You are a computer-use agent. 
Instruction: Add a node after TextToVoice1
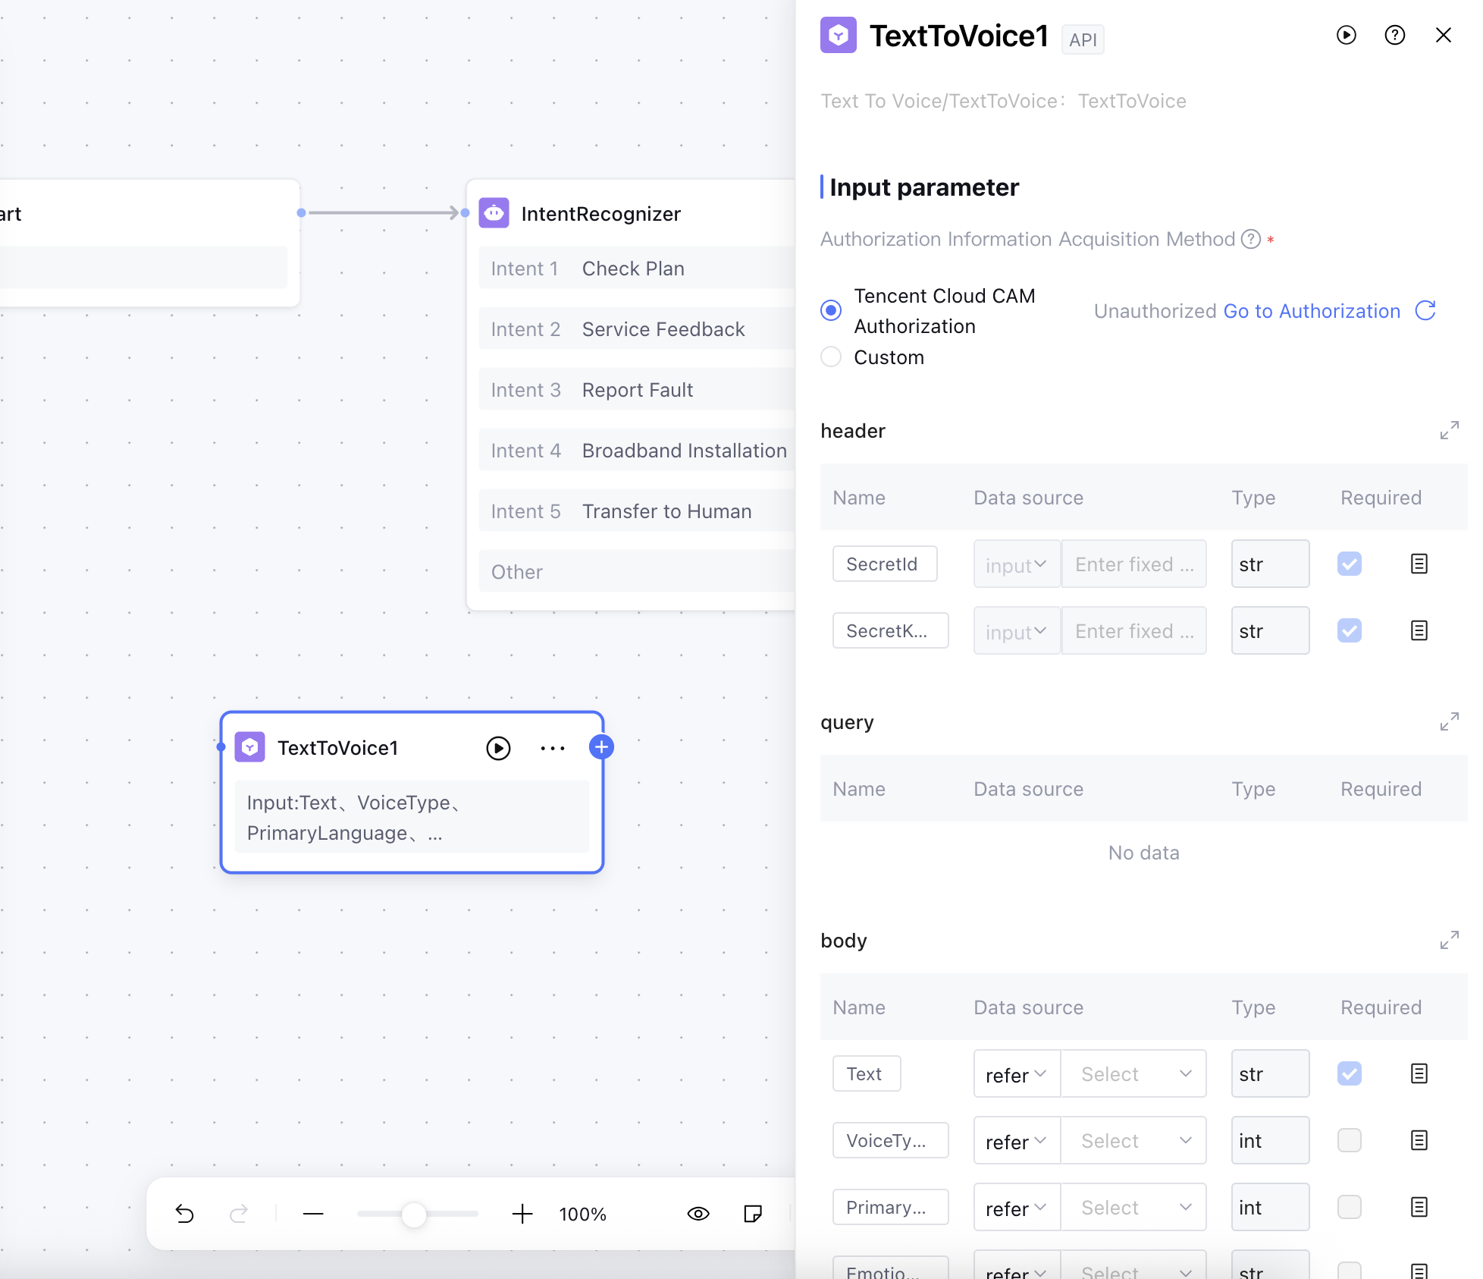click(x=601, y=747)
